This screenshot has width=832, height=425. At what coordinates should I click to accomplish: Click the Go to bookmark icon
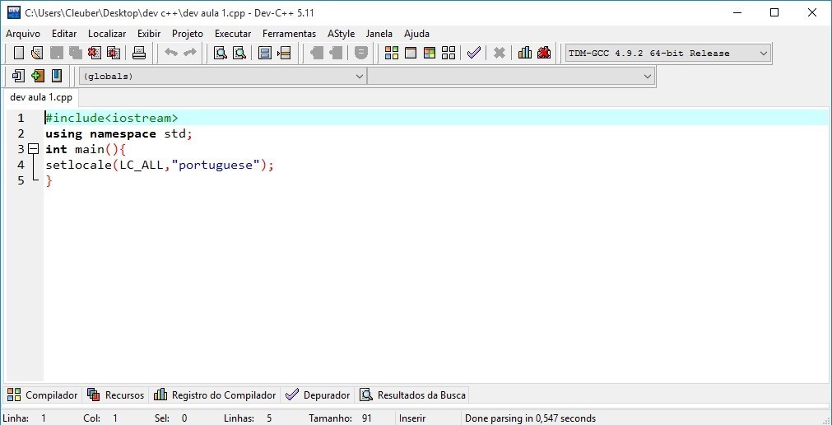click(x=56, y=76)
